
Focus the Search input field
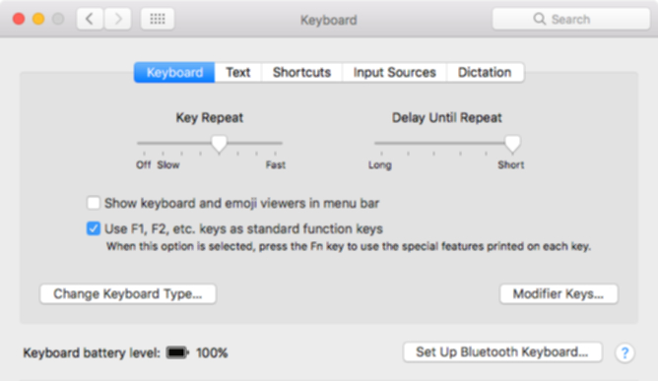point(571,19)
